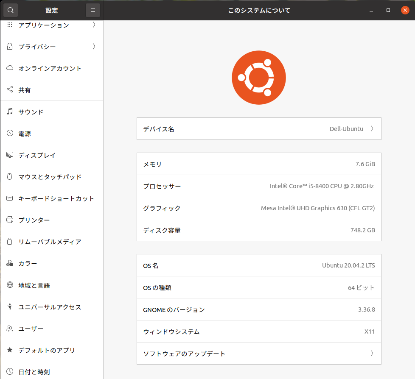
Task: Select 共有 in the sidebar
Action: click(52, 90)
